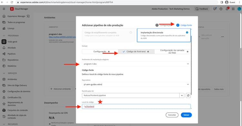Click the Código de front-end info icon

(148, 52)
